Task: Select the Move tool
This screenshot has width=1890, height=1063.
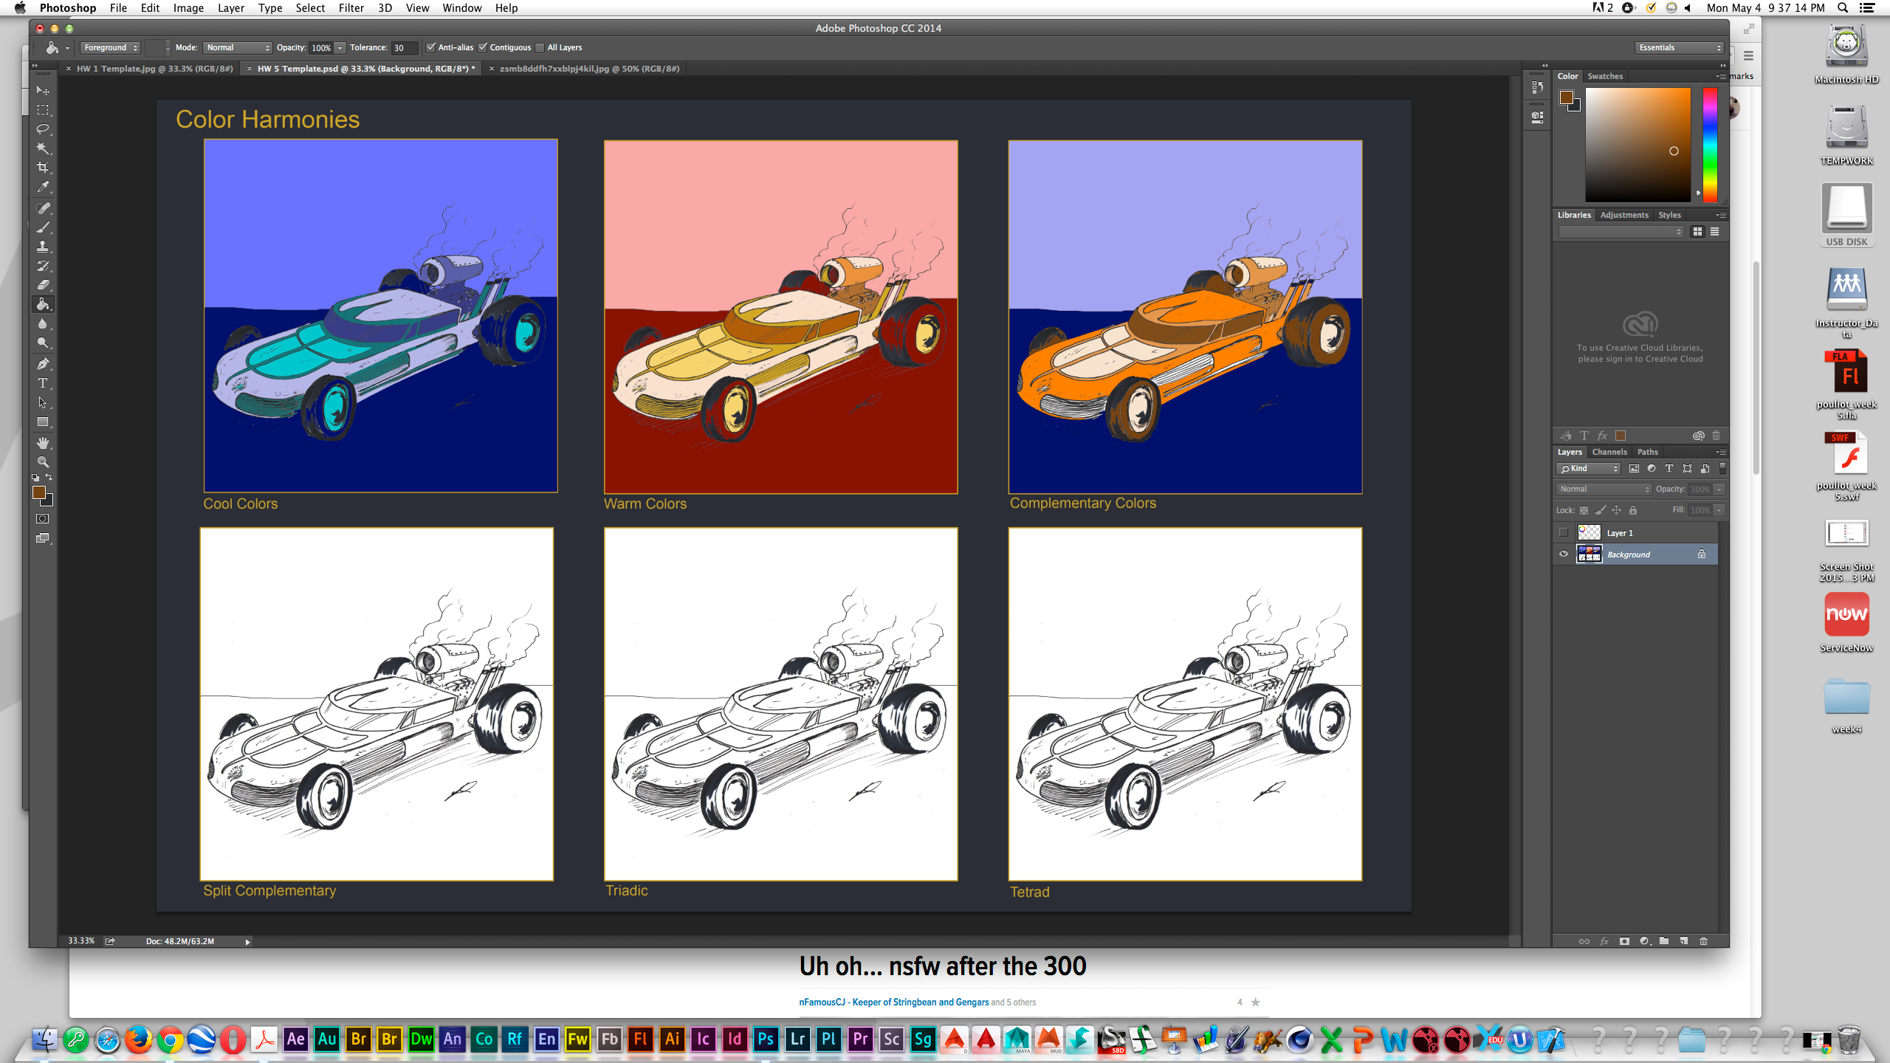Action: pos(43,90)
